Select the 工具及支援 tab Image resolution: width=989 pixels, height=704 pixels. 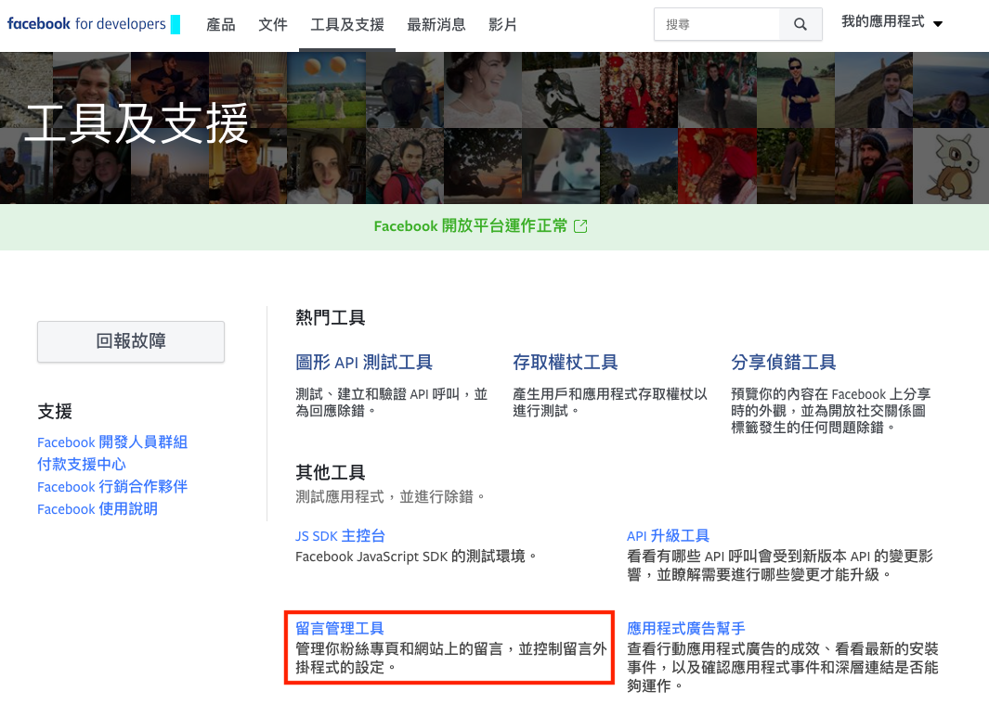tap(347, 25)
